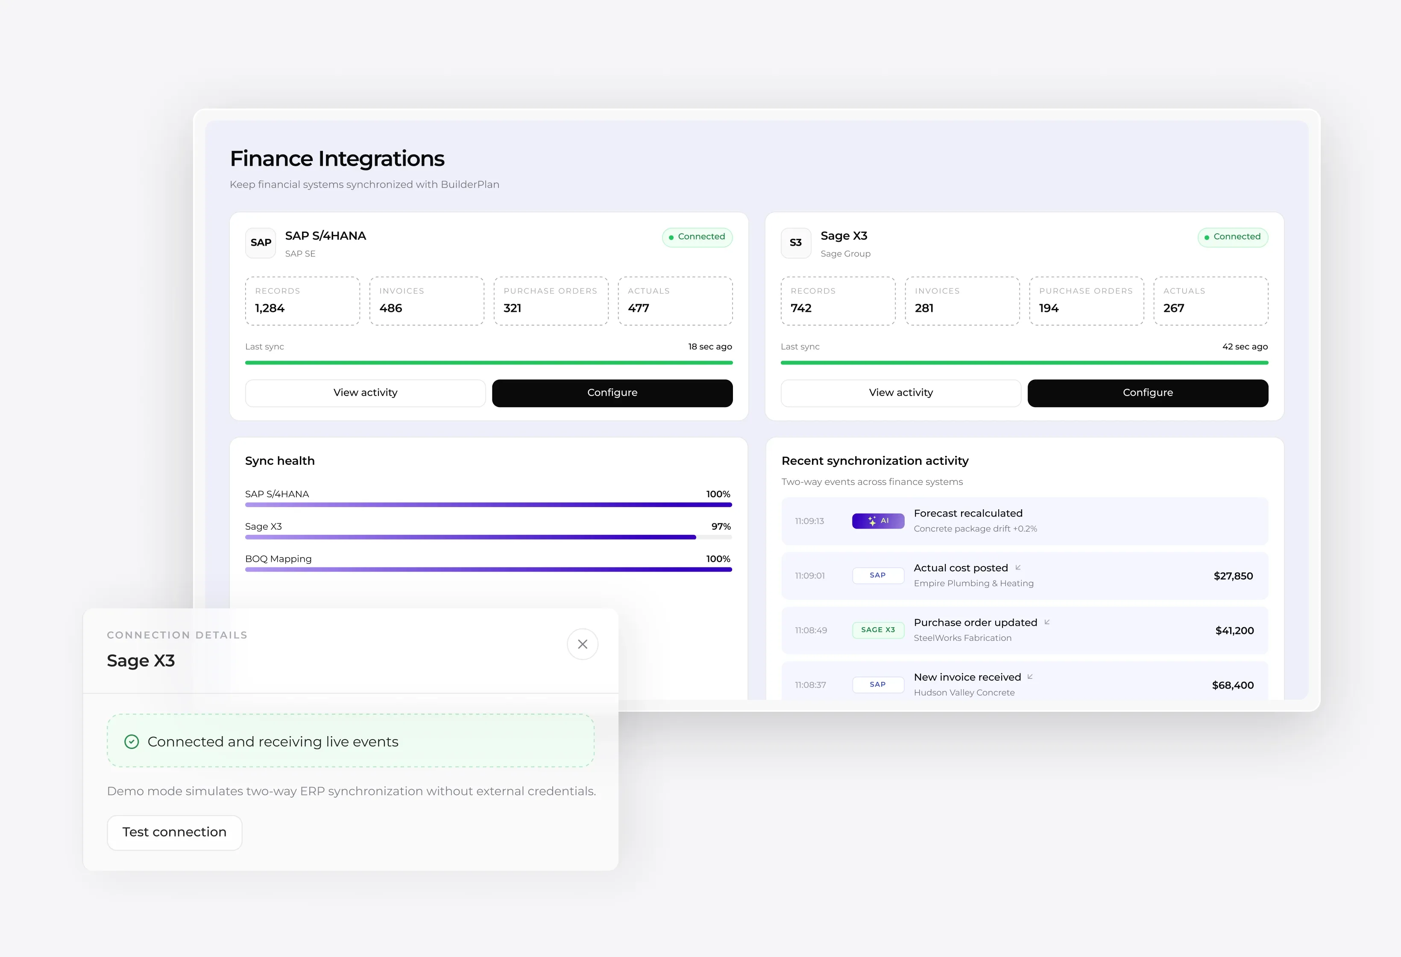Click the inbound arrow next to Actual cost posted

click(x=1017, y=567)
